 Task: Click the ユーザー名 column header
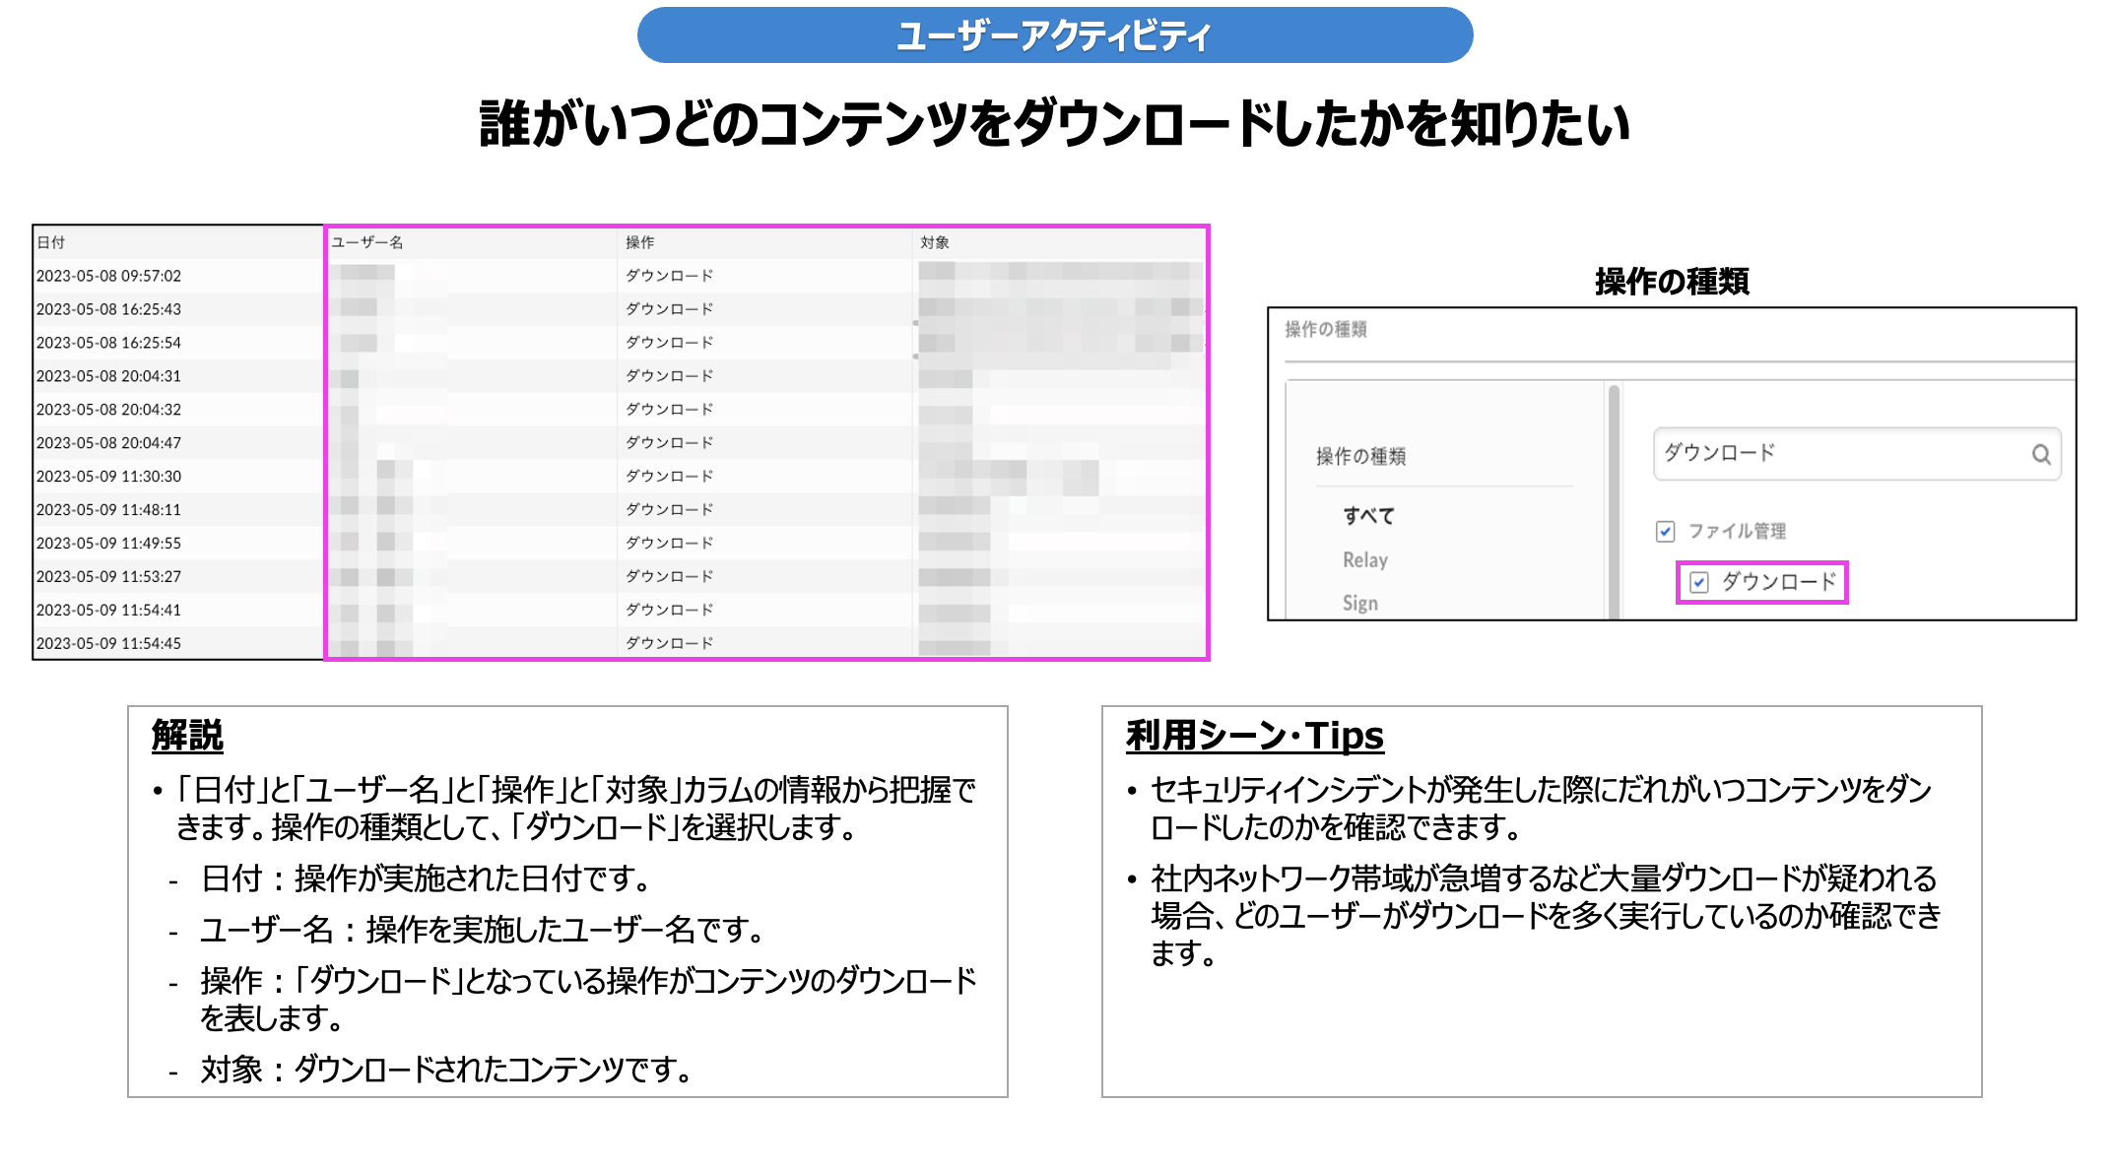(366, 242)
